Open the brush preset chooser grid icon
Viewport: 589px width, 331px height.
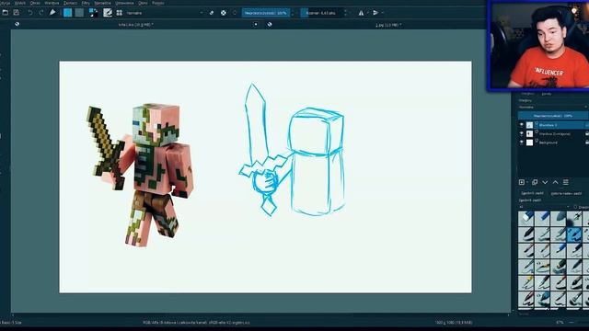click(120, 13)
